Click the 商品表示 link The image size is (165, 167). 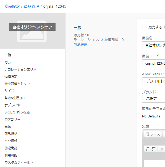pyautogui.click(x=81, y=45)
